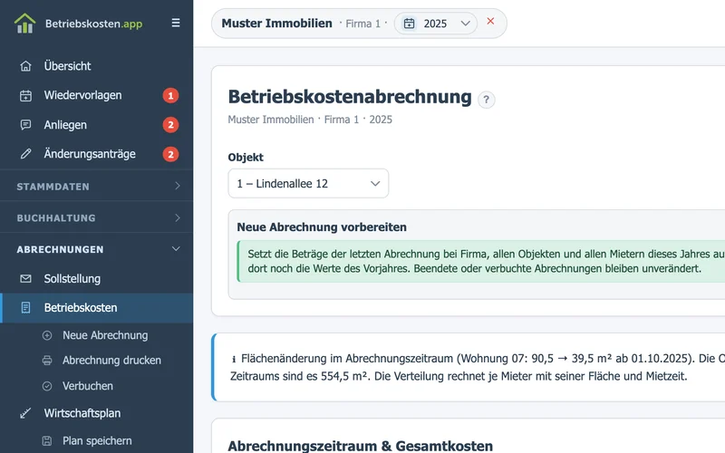The image size is (725, 453).
Task: Click the Sollstellung envelope icon
Action: click(x=26, y=279)
